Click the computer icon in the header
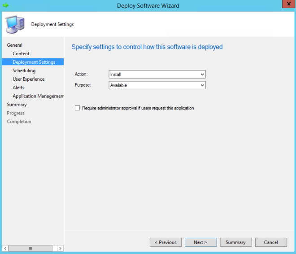The image size is (296, 254). coord(15,25)
